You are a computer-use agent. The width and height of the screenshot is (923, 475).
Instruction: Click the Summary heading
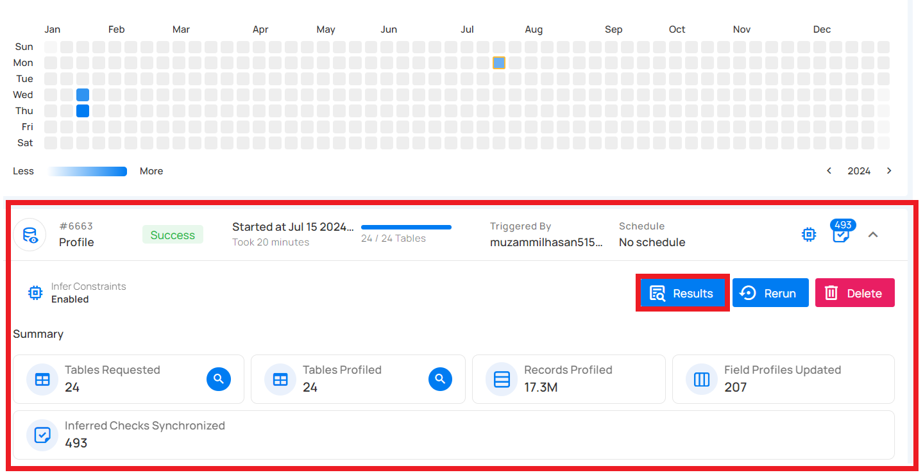(38, 334)
